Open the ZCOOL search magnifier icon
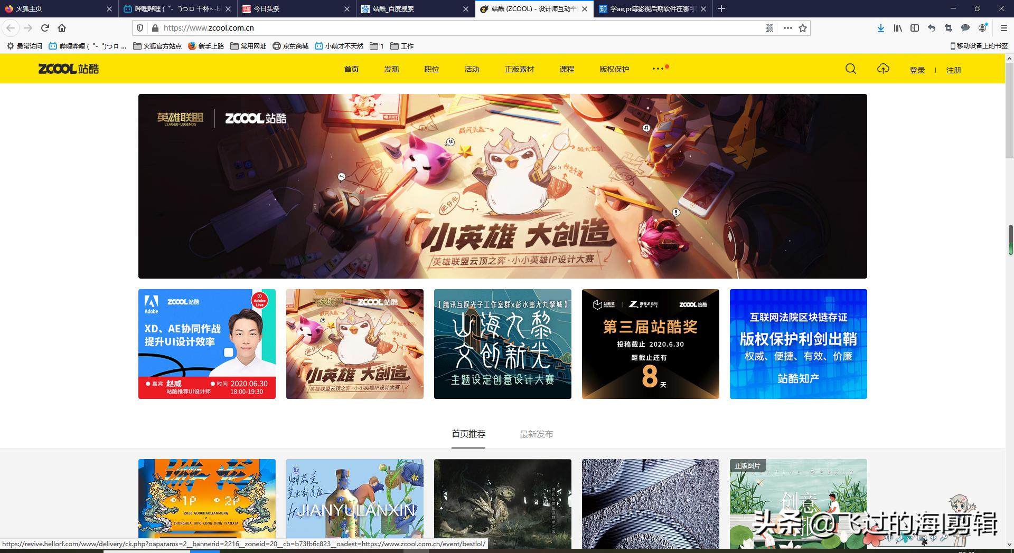 850,69
